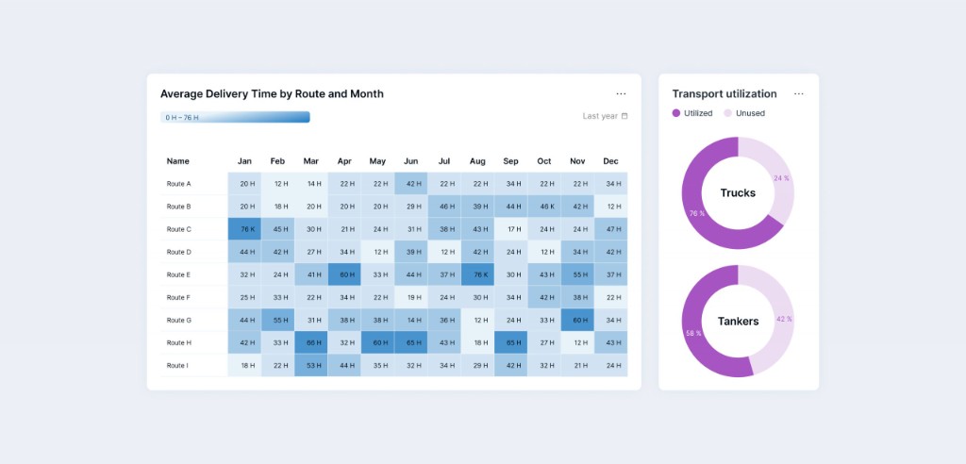
Task: Click the Route A row label
Action: [179, 184]
